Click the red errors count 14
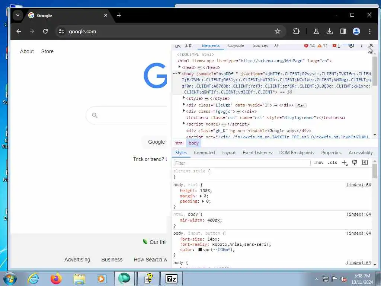The width and height of the screenshot is (381, 286). pyautogui.click(x=309, y=46)
